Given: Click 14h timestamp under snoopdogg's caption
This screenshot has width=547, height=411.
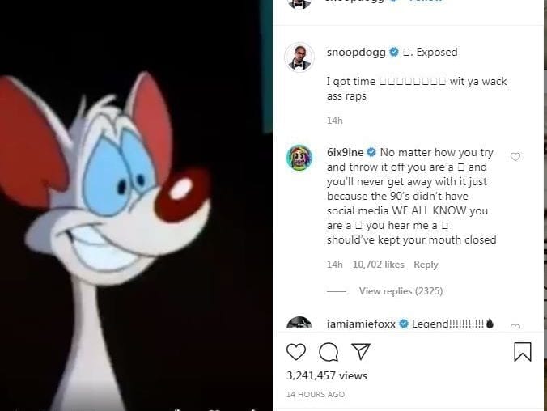Looking at the screenshot, I should click(335, 121).
